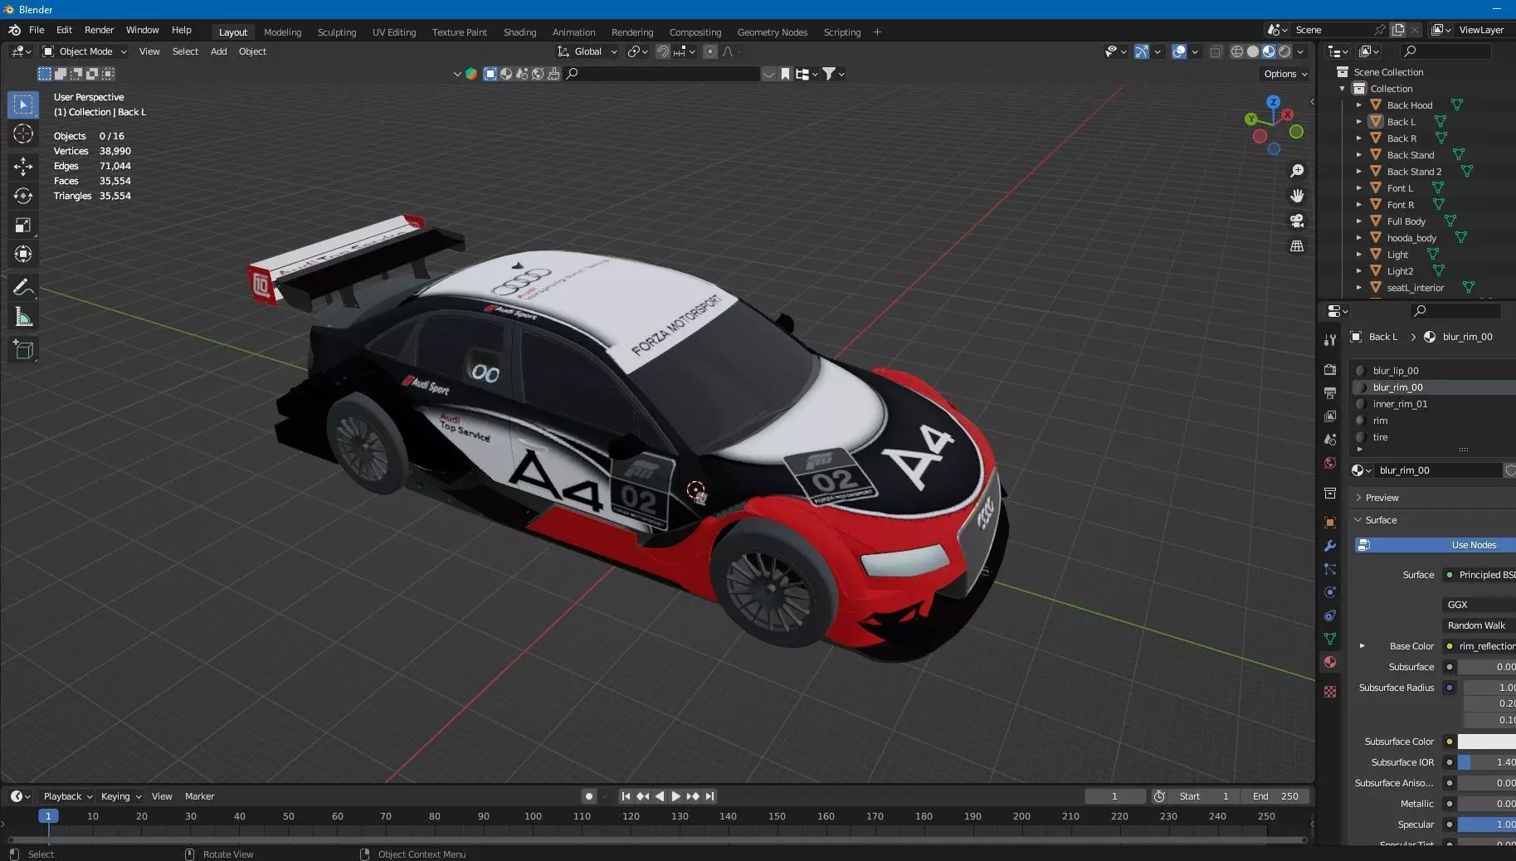Viewport: 1516px width, 861px height.
Task: Open the Object Data mesh tab
Action: point(1330,639)
